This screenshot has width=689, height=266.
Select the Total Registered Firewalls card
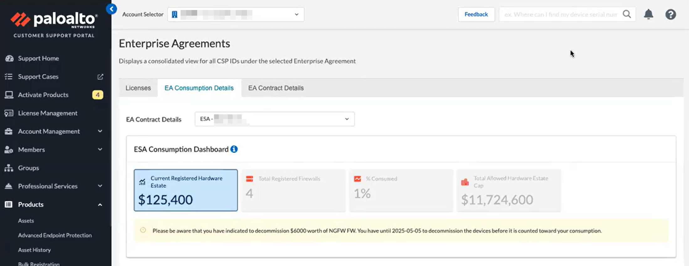293,190
